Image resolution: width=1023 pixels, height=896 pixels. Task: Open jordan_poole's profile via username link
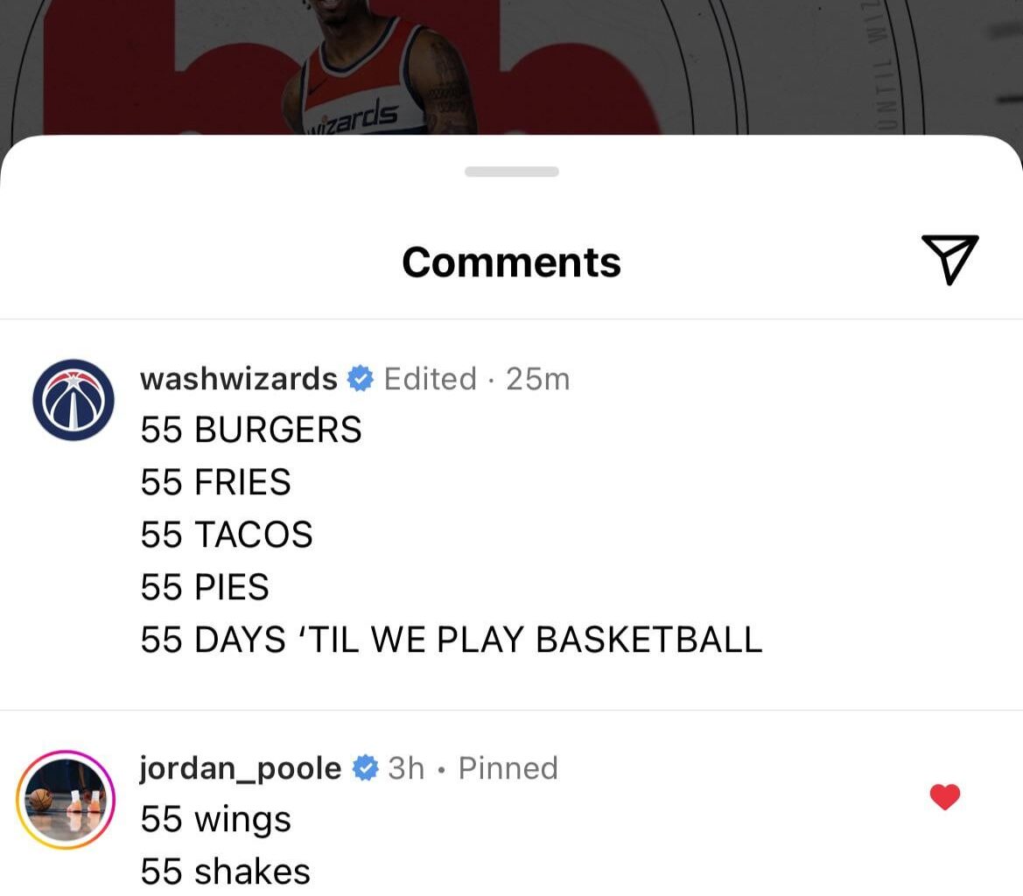coord(239,767)
